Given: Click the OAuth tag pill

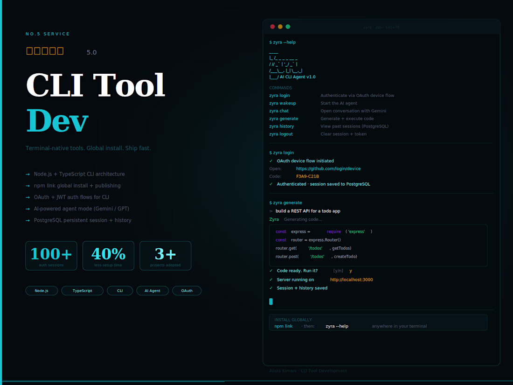Looking at the screenshot, I should (x=187, y=291).
